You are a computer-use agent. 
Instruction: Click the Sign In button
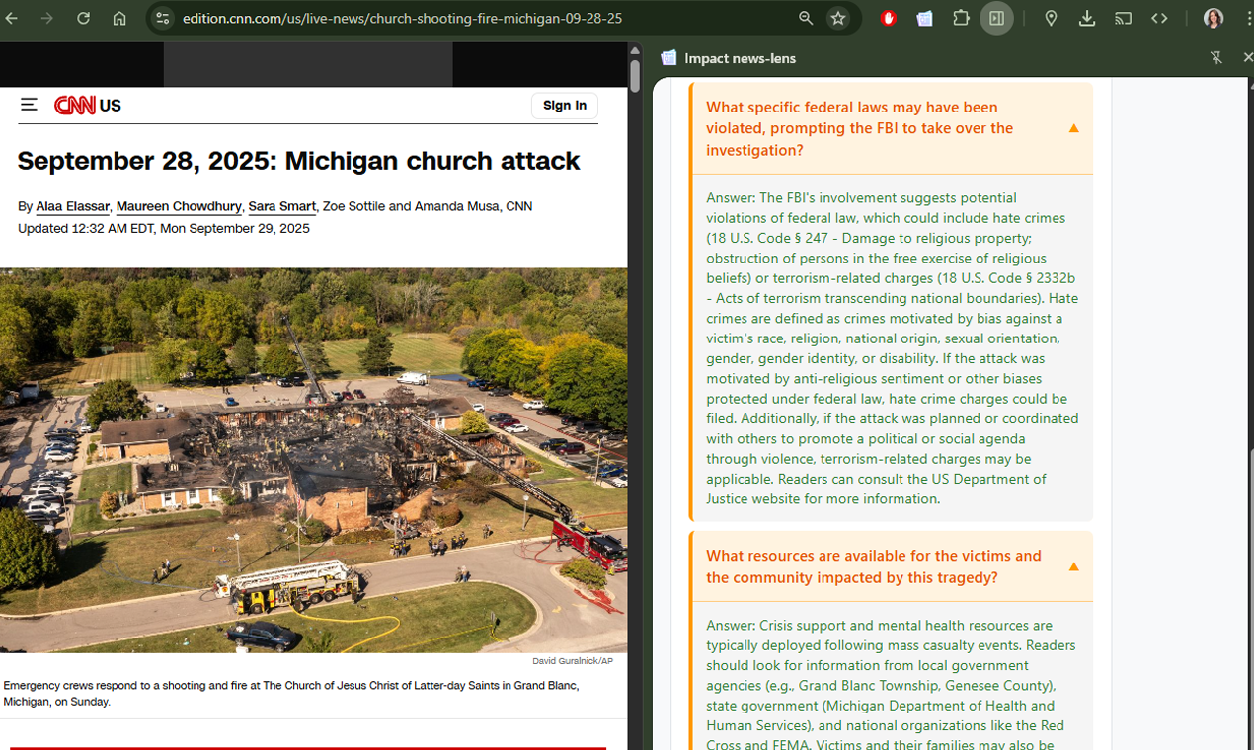(x=565, y=106)
